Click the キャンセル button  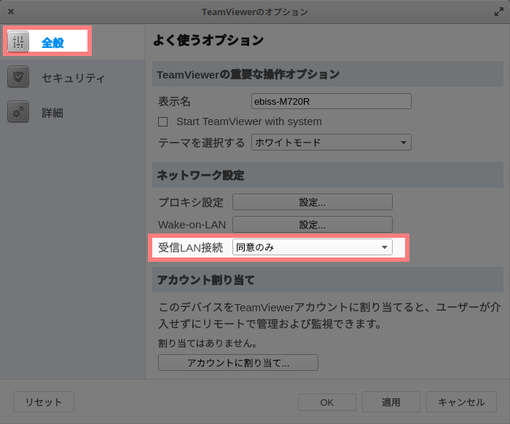pos(461,402)
